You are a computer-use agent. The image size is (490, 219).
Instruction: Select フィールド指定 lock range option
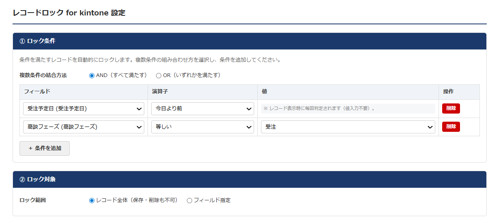(189, 200)
